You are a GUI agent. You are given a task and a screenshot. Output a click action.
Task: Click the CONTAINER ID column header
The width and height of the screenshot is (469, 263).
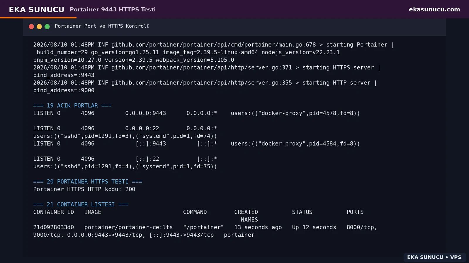click(54, 212)
